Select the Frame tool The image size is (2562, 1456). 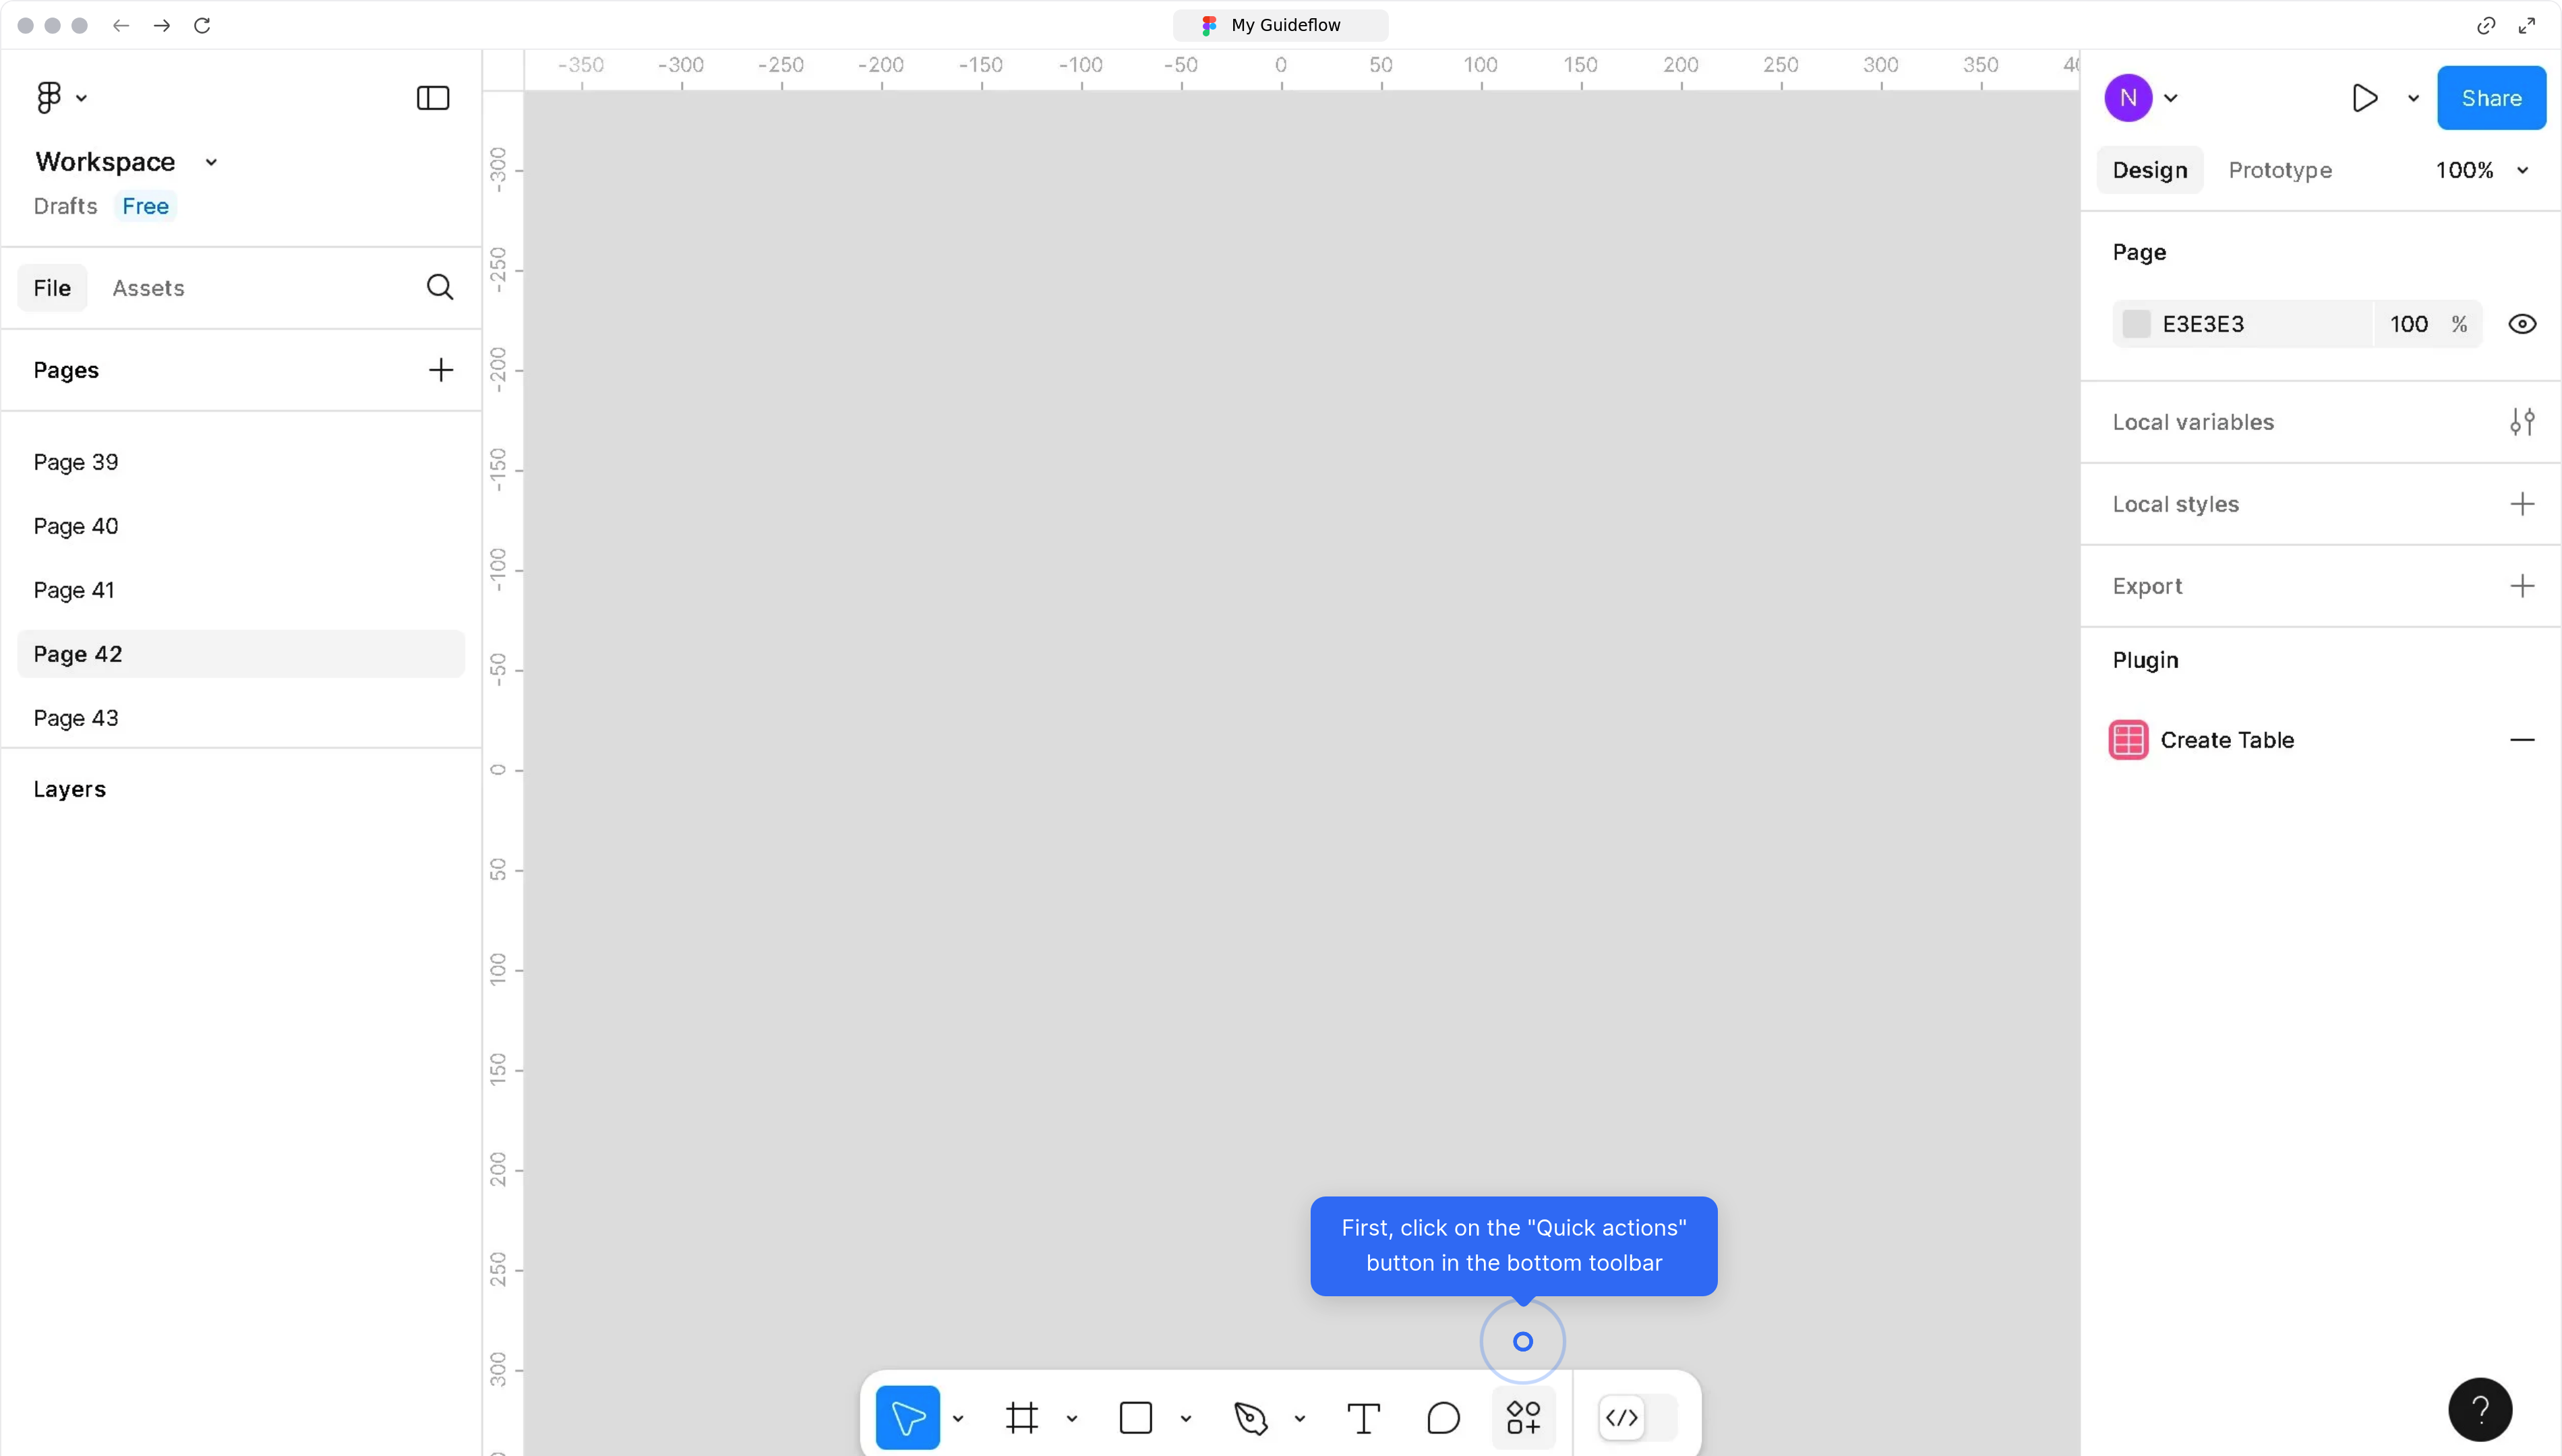point(1022,1417)
